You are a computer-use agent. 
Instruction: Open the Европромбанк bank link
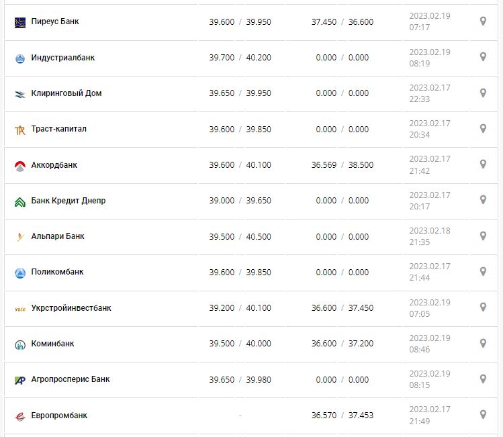[x=59, y=416]
